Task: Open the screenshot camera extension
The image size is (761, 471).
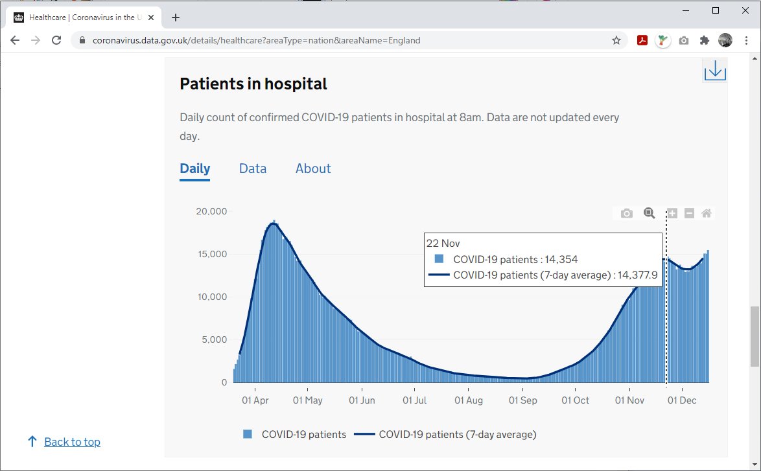Action: point(683,40)
